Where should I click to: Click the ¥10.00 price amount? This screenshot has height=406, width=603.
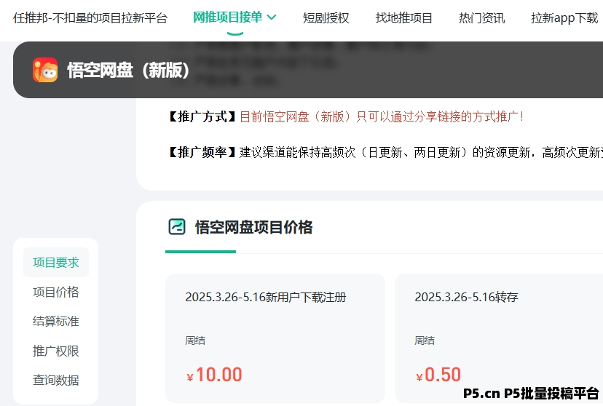tap(215, 375)
